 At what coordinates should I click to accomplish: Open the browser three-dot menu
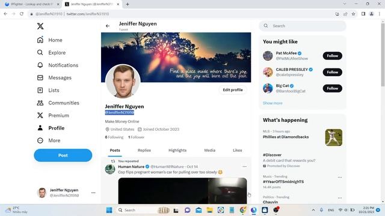[380, 14]
